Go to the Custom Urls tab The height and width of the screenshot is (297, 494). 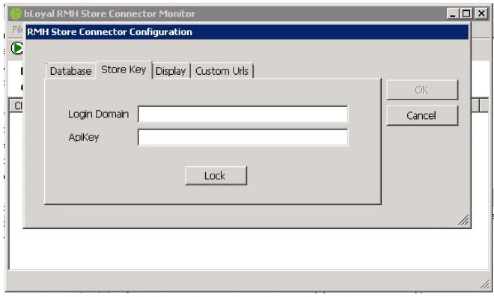[x=222, y=71]
